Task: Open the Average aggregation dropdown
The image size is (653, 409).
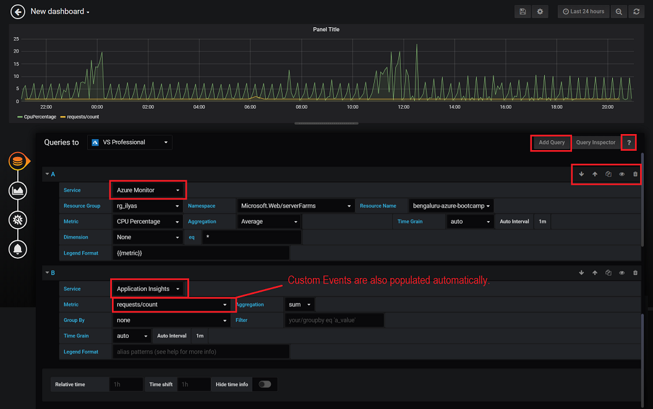Action: click(x=269, y=221)
